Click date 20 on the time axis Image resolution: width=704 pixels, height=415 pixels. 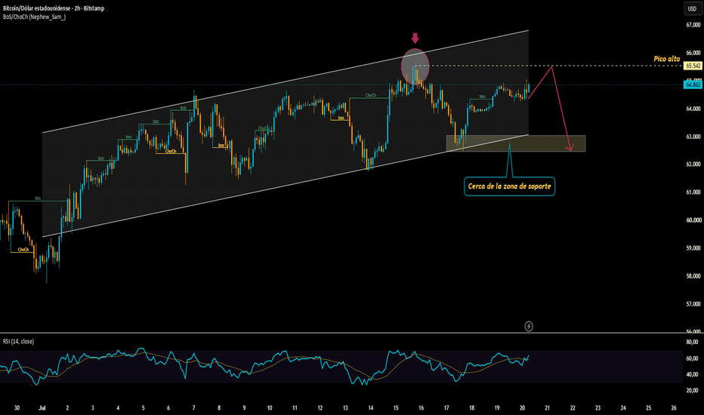click(522, 407)
